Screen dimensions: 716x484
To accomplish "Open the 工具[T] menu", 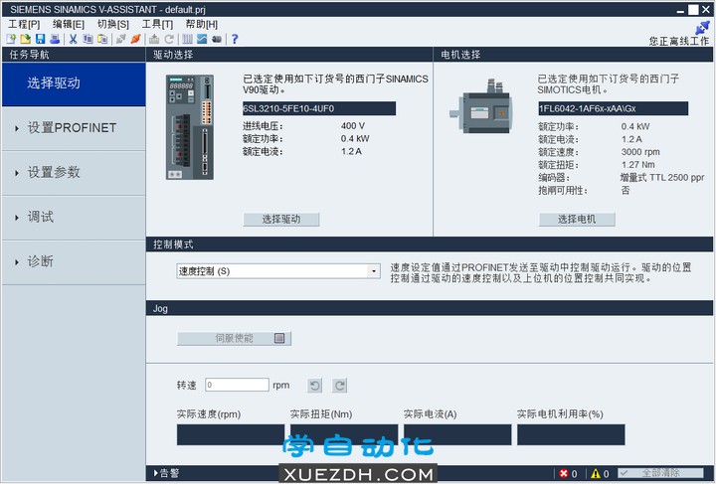I will pos(157,24).
